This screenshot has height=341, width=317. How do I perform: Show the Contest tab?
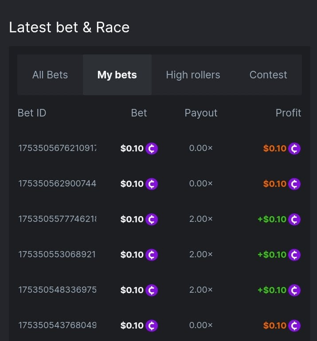[268, 75]
